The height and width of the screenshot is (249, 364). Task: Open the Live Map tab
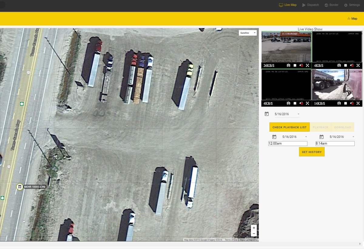click(288, 5)
